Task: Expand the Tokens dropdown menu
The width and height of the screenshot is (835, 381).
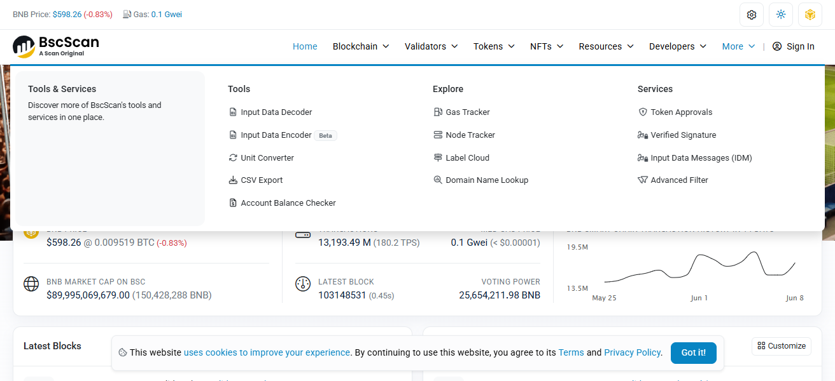Action: point(494,46)
